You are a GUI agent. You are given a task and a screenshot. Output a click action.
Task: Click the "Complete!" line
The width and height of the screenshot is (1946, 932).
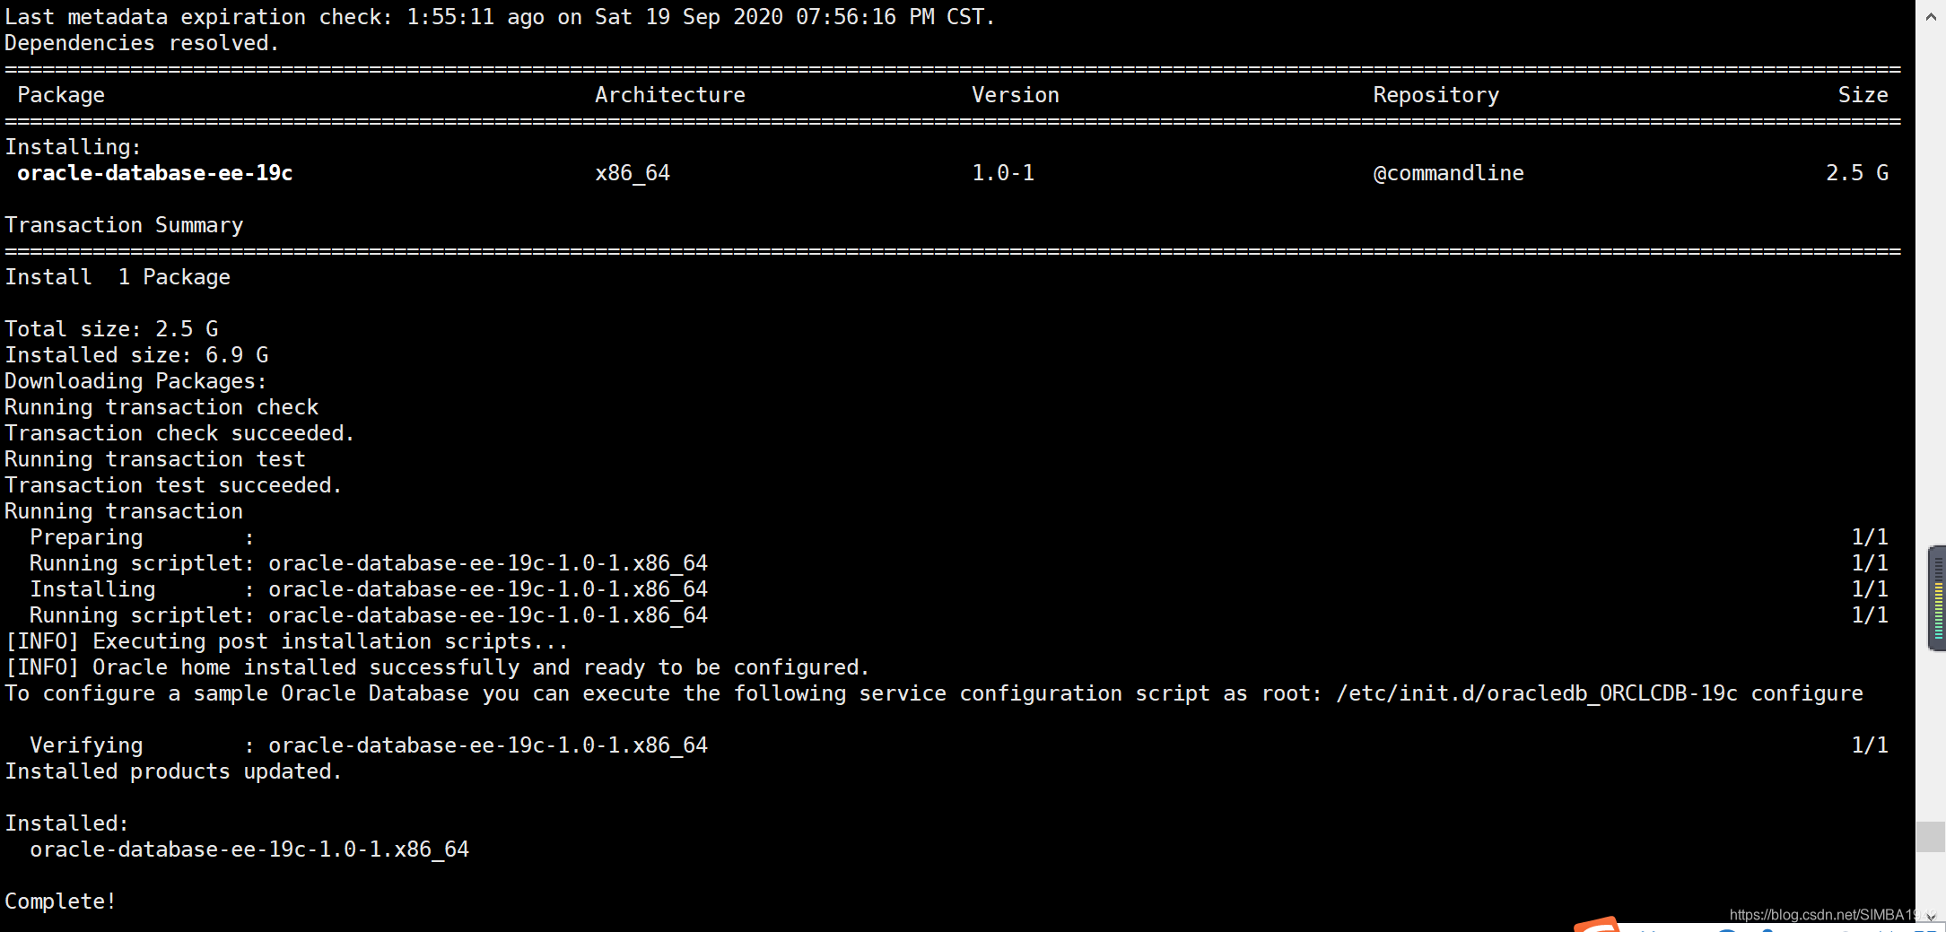(x=60, y=902)
